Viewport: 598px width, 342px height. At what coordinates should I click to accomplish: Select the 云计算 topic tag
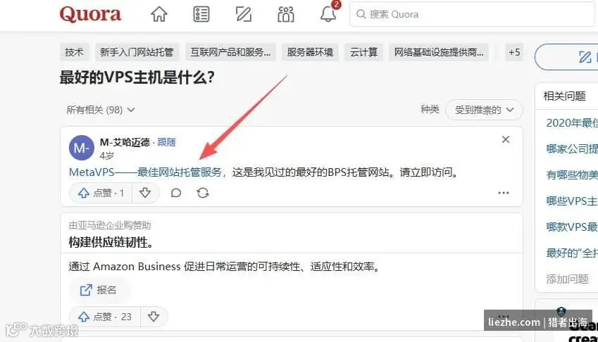pos(364,52)
